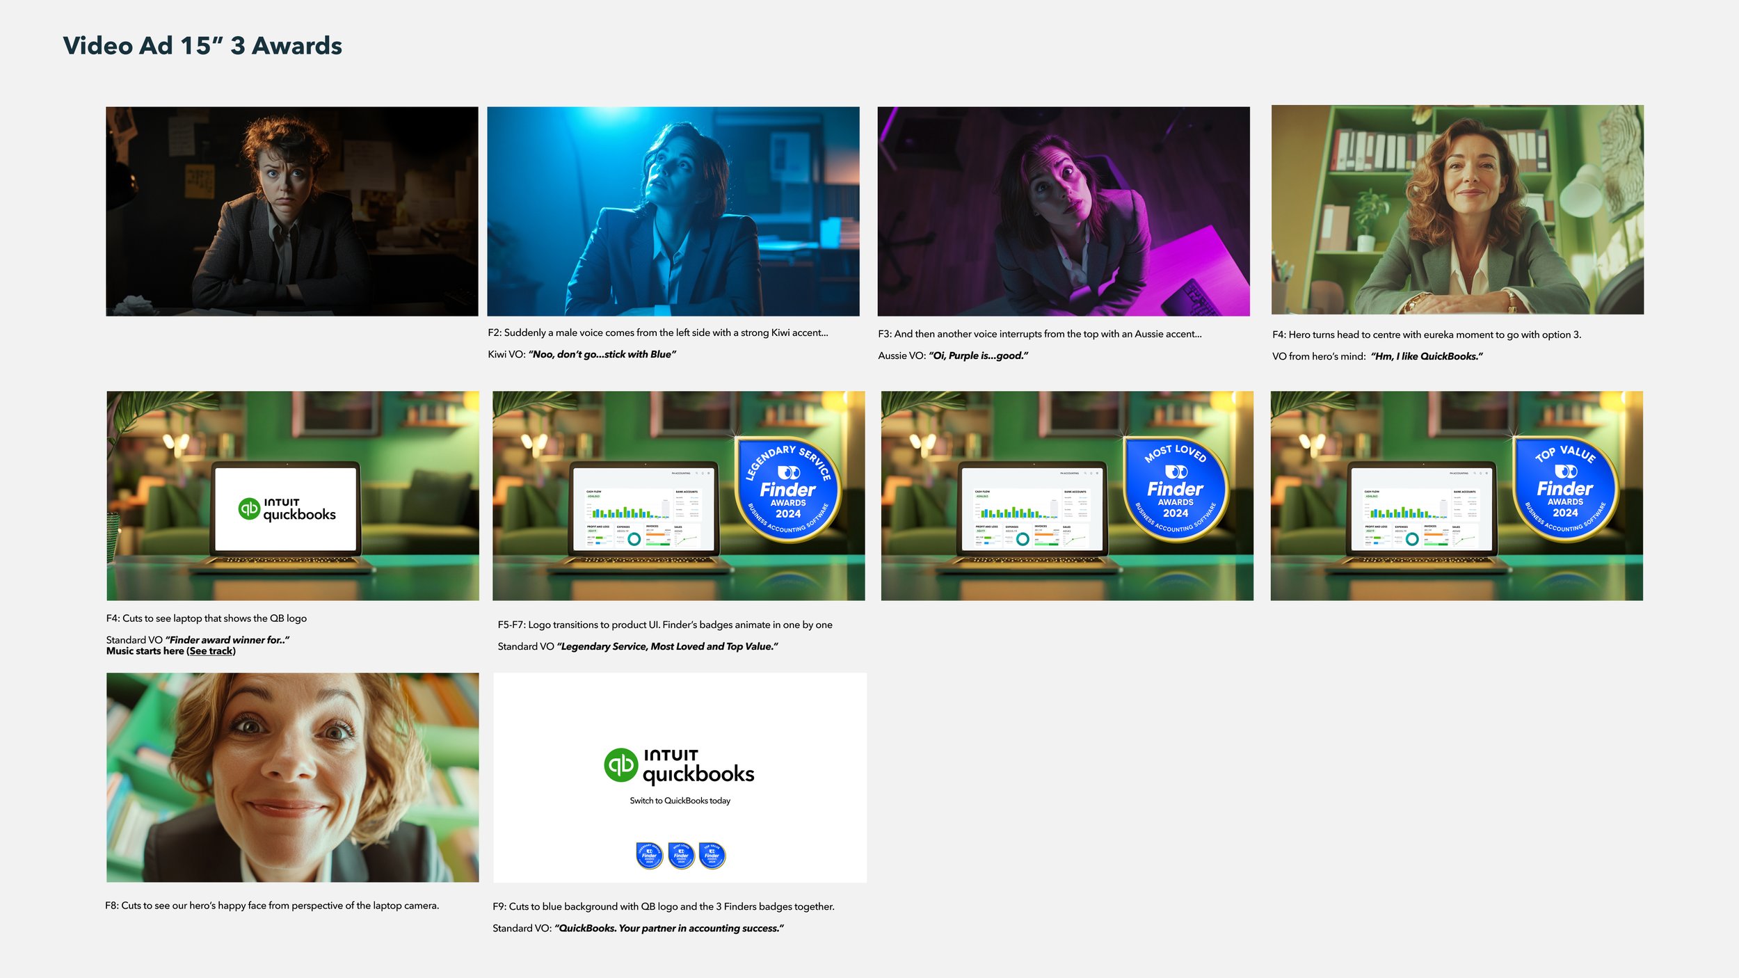Click the laptop dashboard beside the Legendary Service badge
This screenshot has height=978, width=1739.
(643, 509)
